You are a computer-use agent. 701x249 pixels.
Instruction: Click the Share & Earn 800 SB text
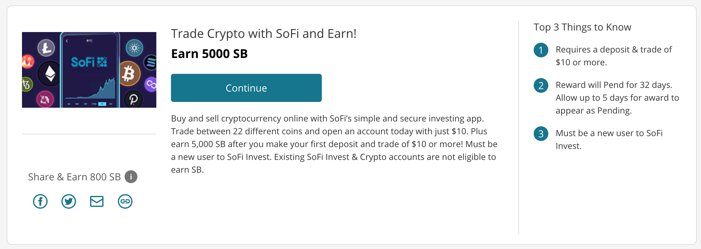pos(75,176)
